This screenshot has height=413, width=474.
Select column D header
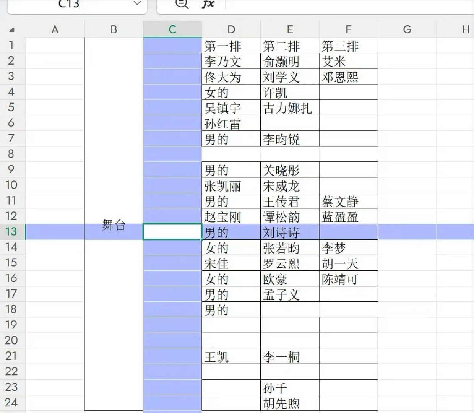(x=231, y=29)
